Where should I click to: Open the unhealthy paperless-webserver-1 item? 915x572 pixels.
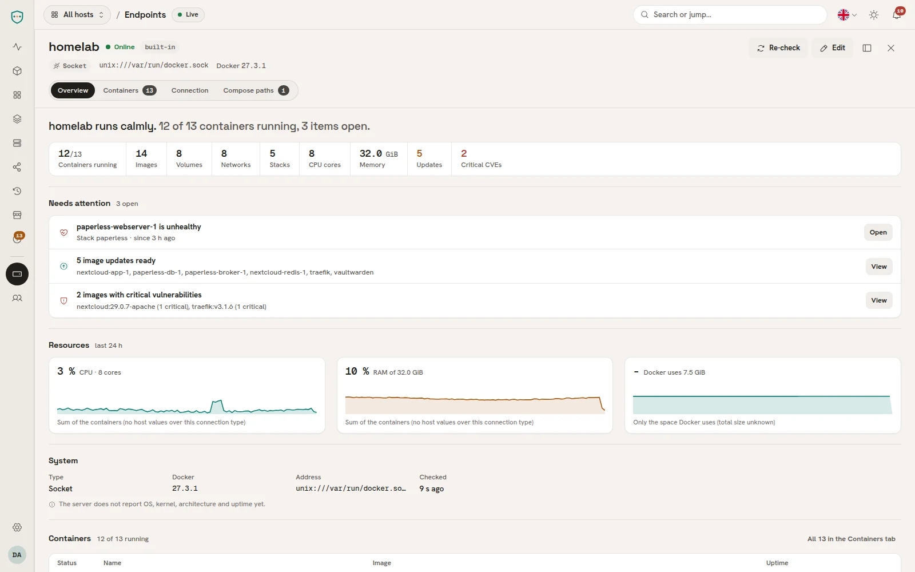(x=878, y=232)
